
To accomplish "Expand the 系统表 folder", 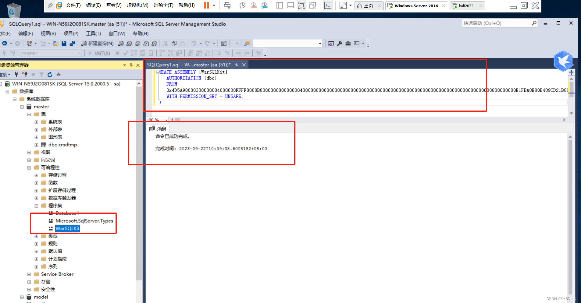I will click(37, 122).
